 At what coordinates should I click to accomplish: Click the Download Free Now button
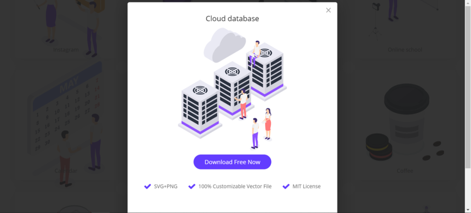pyautogui.click(x=232, y=162)
